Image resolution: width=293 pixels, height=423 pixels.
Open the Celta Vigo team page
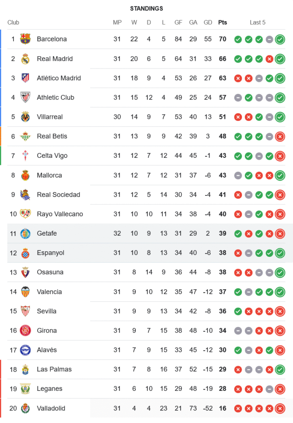[x=52, y=156]
